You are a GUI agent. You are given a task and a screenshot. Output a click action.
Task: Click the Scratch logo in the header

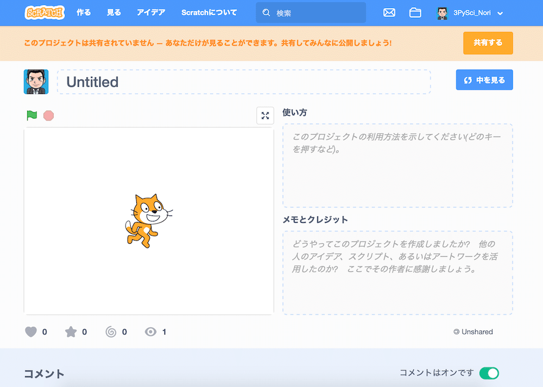[x=45, y=13]
